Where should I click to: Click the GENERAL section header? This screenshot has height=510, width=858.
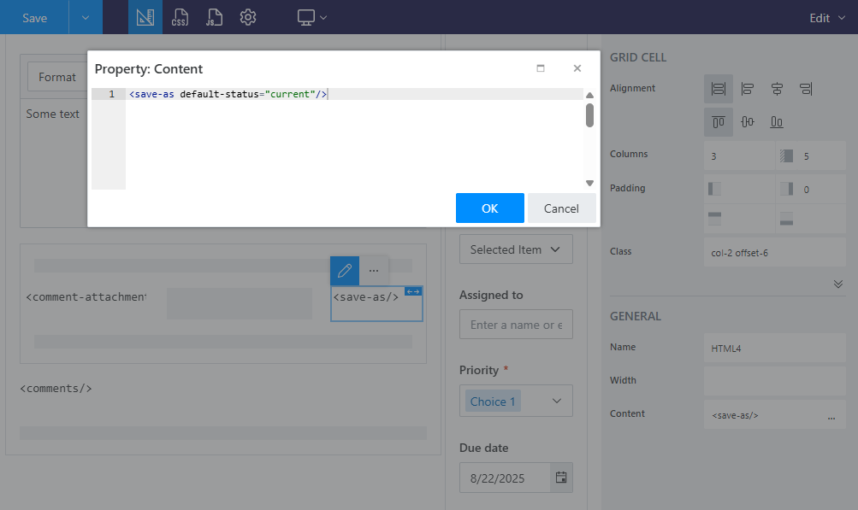636,316
